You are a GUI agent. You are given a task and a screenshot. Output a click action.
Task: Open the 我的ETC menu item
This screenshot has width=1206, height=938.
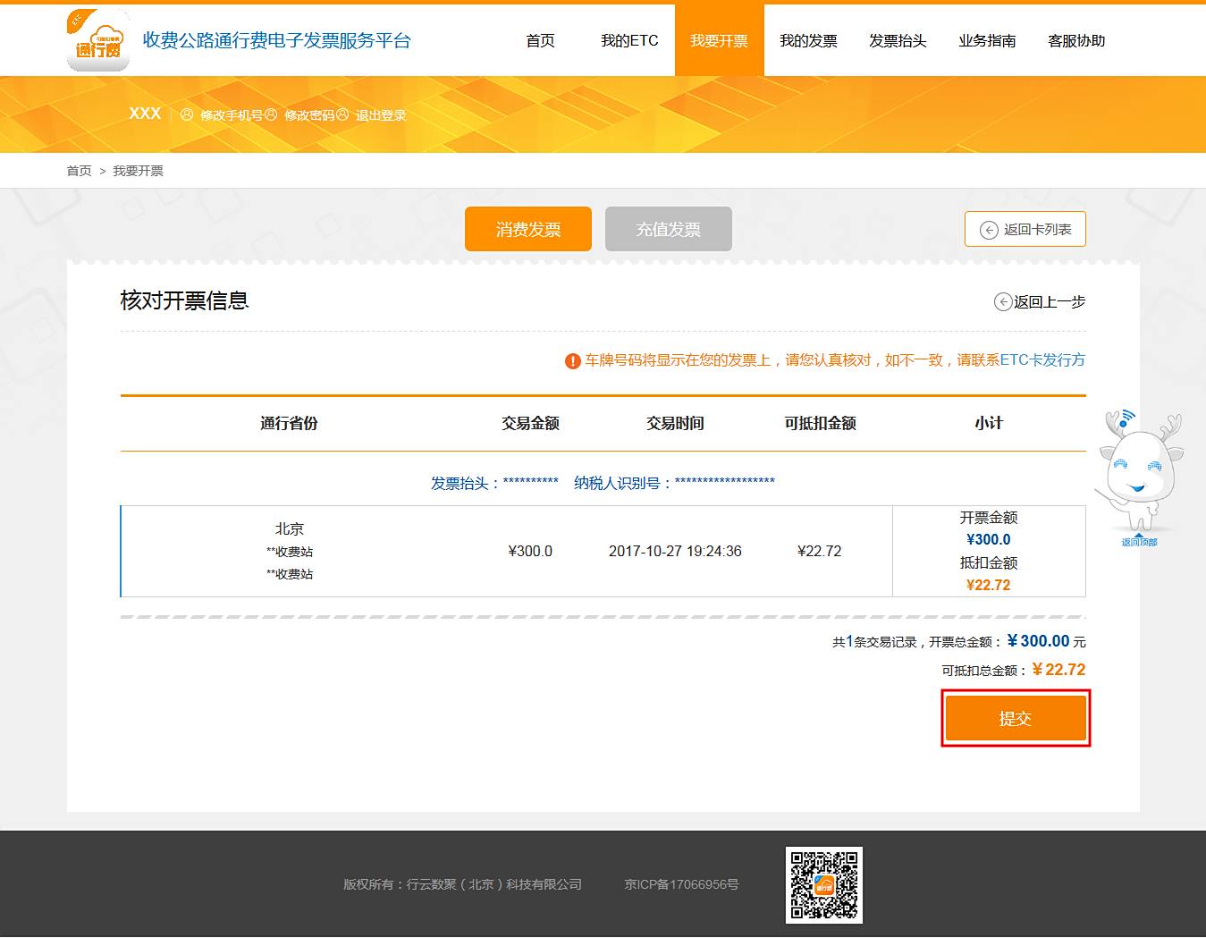point(629,41)
